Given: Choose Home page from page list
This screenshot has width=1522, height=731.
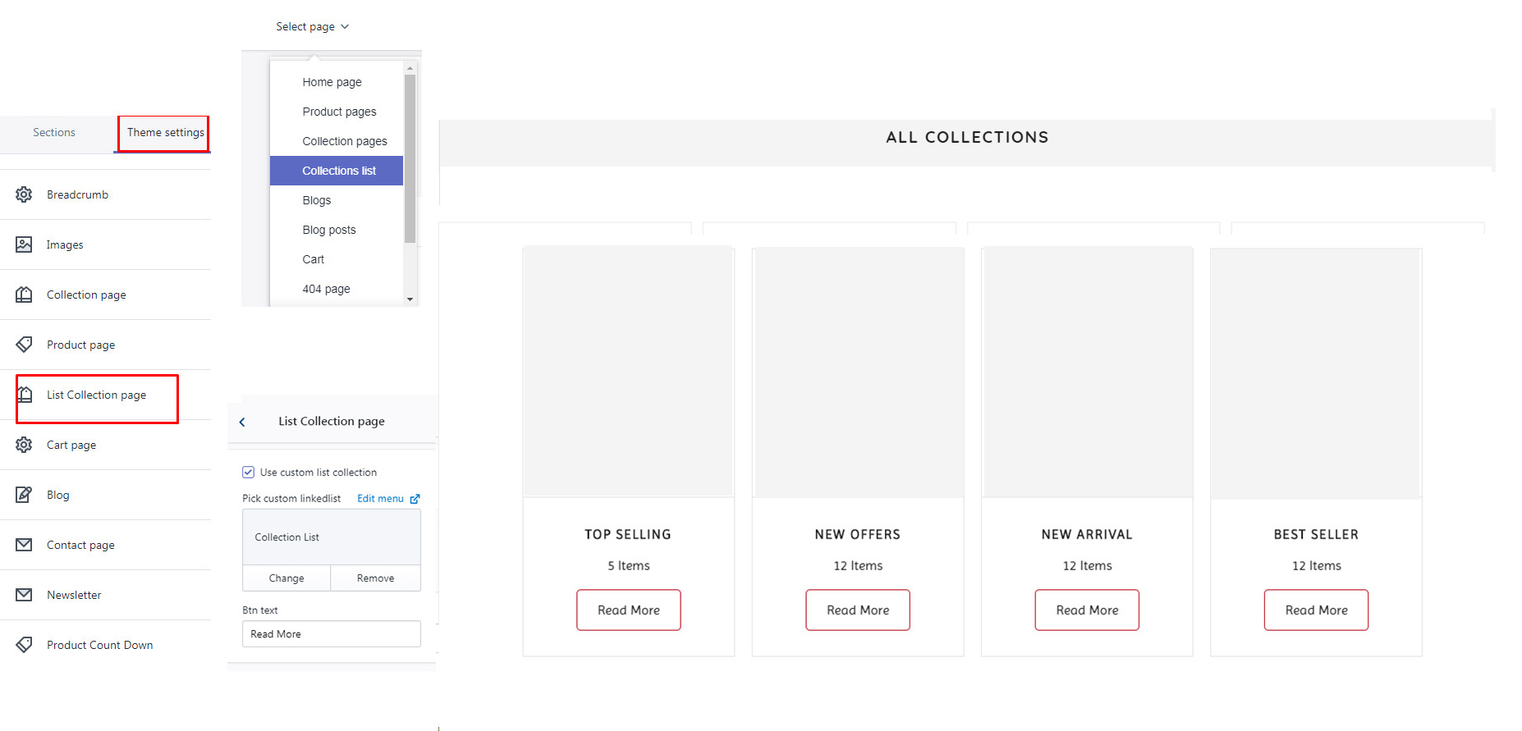Looking at the screenshot, I should point(337,82).
